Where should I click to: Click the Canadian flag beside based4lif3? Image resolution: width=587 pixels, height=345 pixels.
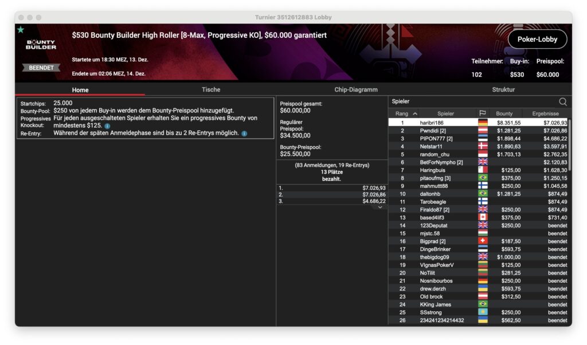(x=482, y=218)
